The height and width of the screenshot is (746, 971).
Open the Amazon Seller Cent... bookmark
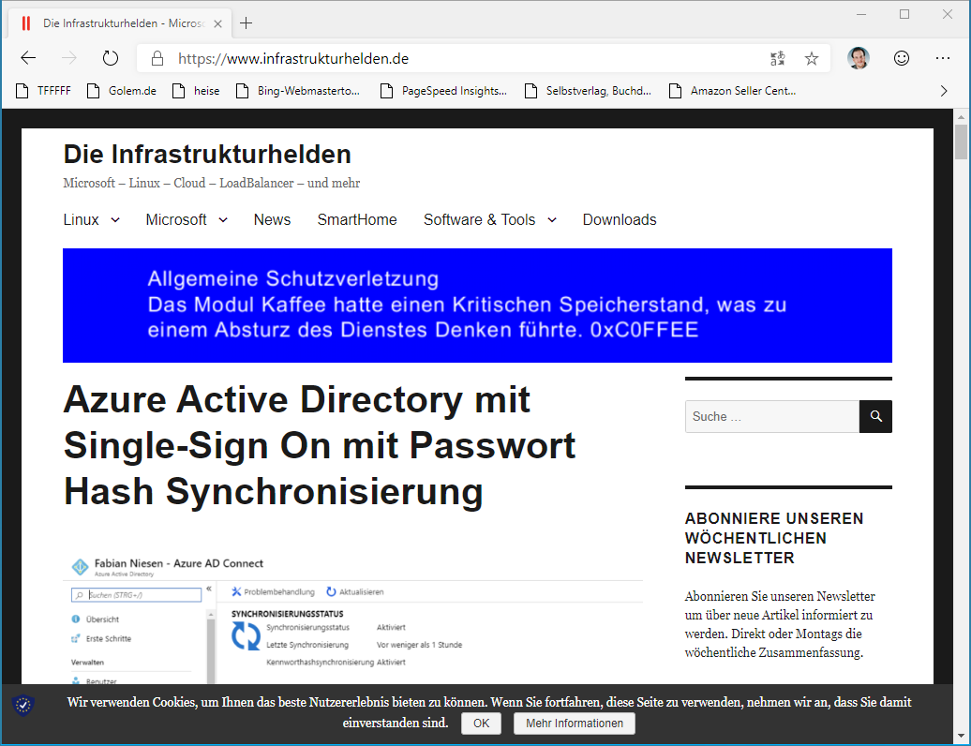click(x=733, y=91)
